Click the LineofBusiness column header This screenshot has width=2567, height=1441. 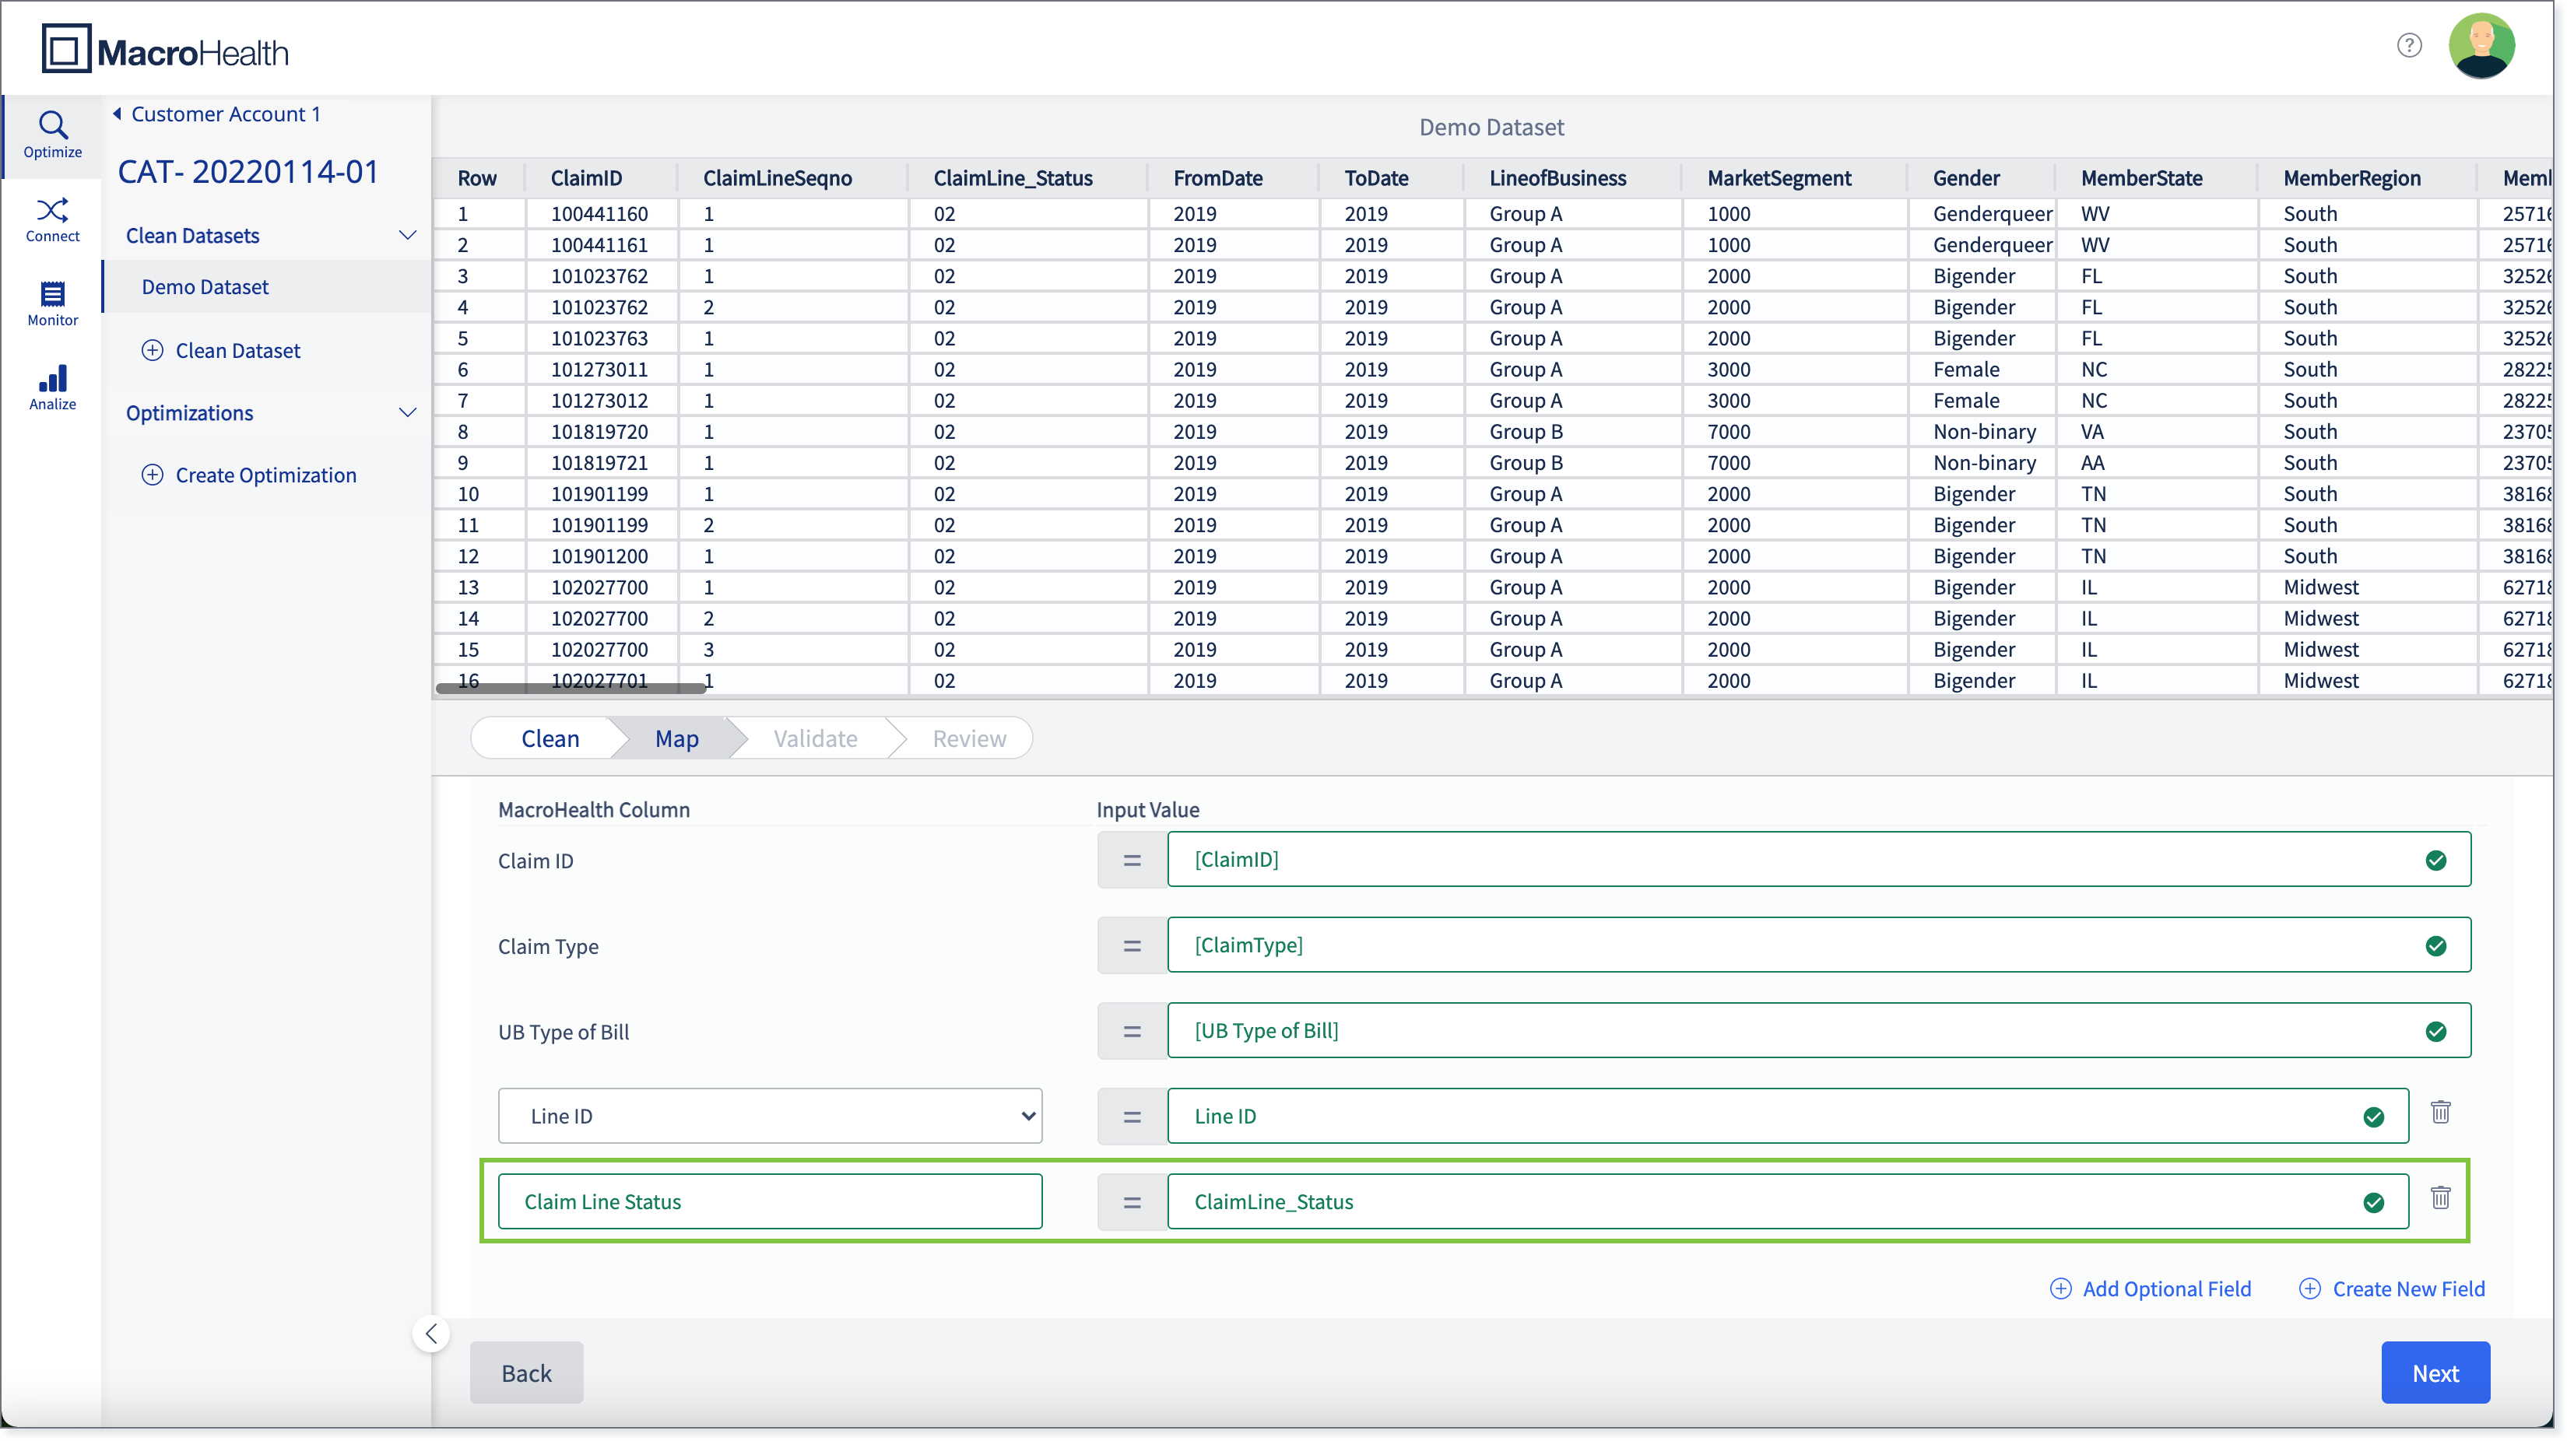pyautogui.click(x=1557, y=178)
